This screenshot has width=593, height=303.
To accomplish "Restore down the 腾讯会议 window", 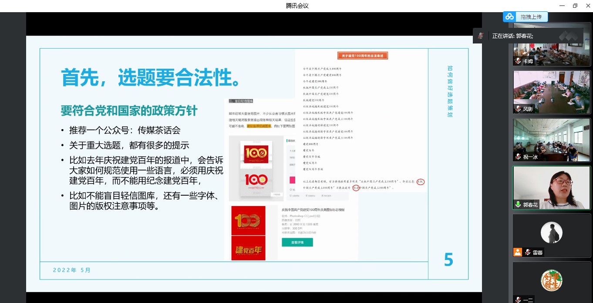I will [x=575, y=6].
